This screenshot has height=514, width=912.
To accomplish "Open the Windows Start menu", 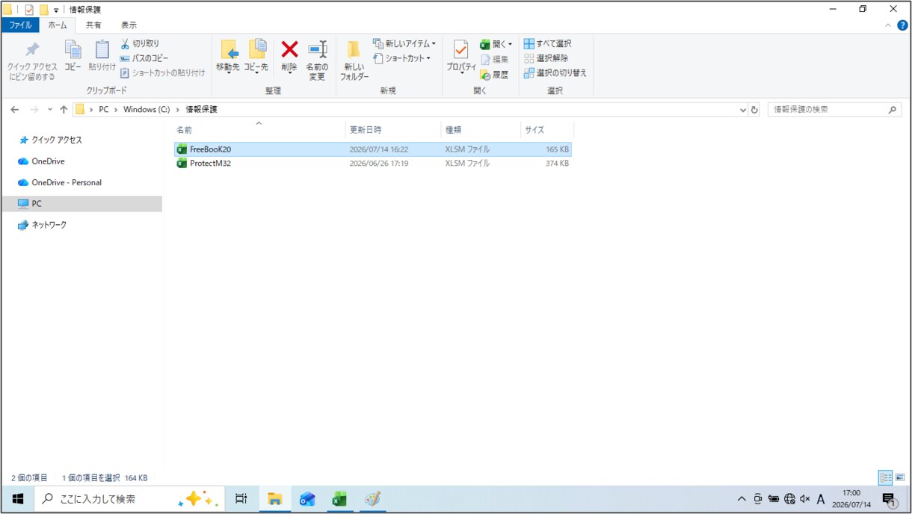I will click(18, 498).
